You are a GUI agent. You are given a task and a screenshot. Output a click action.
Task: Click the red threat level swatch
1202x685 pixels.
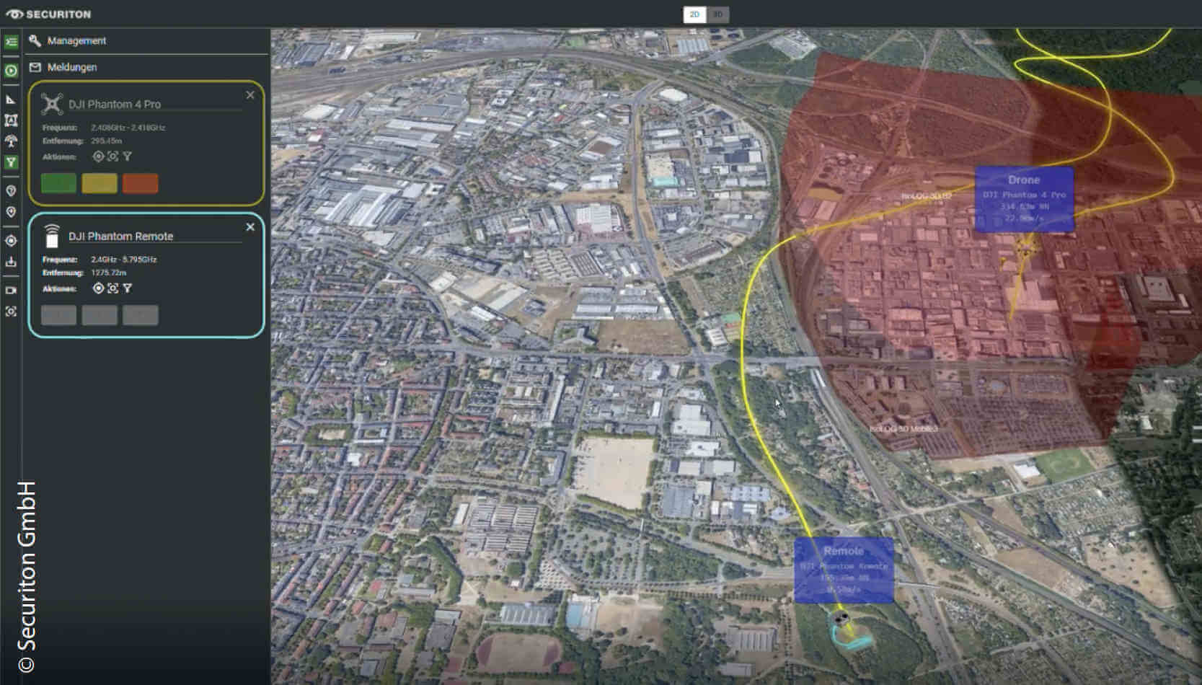(140, 183)
